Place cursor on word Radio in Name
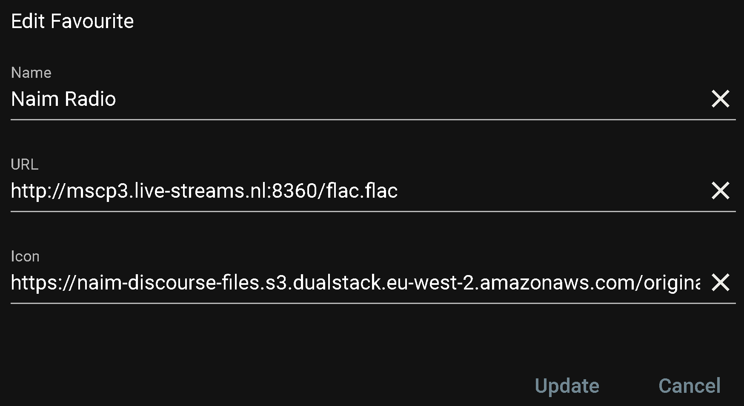This screenshot has height=406, width=744. 90,99
